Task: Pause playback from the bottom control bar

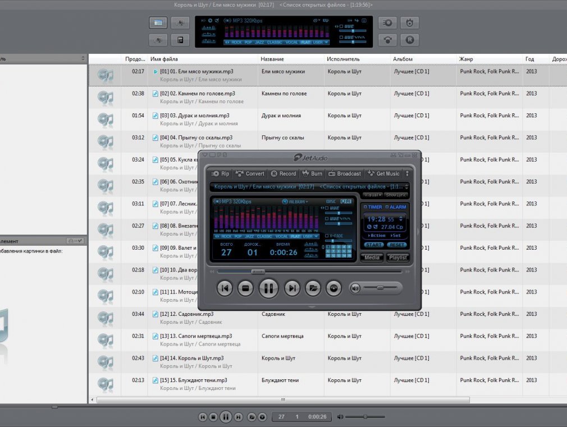Action: pyautogui.click(x=226, y=417)
